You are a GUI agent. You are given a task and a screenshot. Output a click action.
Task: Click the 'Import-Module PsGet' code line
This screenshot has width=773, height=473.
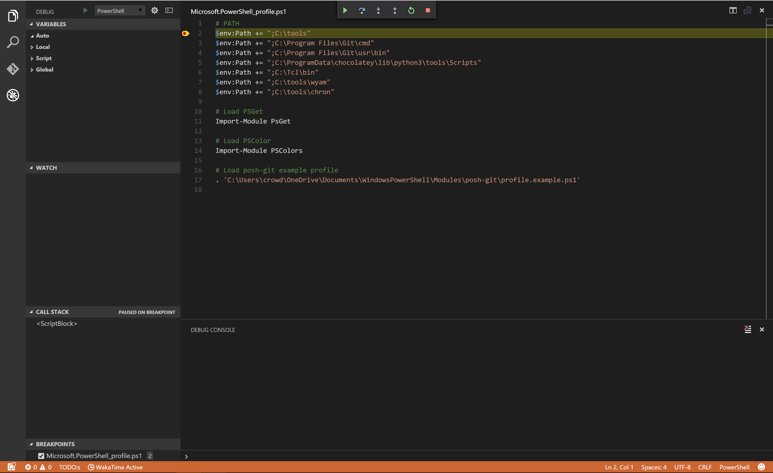(x=253, y=121)
